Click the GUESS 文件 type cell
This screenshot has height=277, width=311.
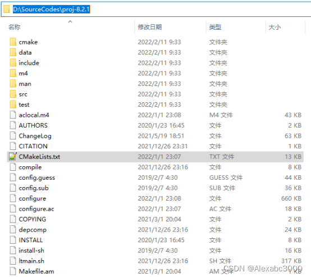click(226, 178)
